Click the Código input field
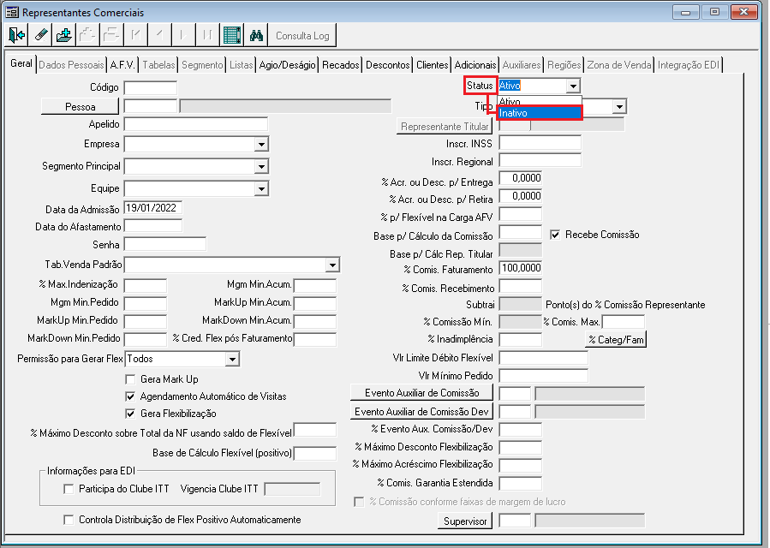This screenshot has width=770, height=548. pyautogui.click(x=150, y=88)
